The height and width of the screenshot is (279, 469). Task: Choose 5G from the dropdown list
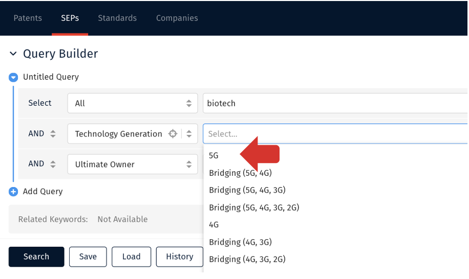[214, 155]
